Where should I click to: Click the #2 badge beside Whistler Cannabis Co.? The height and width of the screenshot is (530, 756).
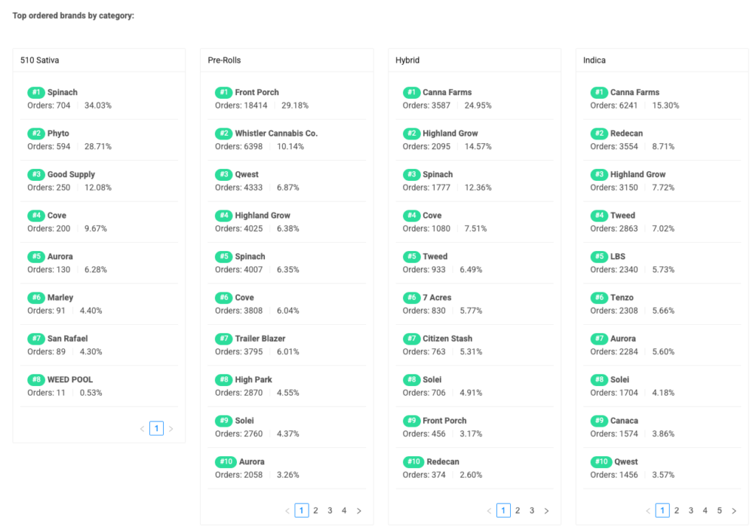click(x=224, y=133)
